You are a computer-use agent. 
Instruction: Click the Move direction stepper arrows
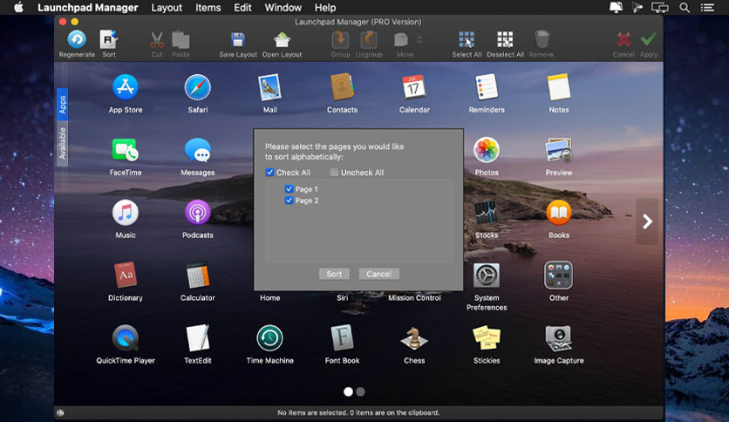(419, 39)
